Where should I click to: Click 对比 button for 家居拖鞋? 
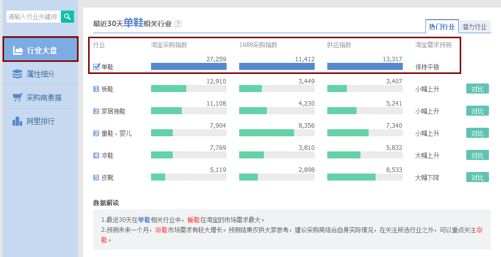click(x=477, y=111)
